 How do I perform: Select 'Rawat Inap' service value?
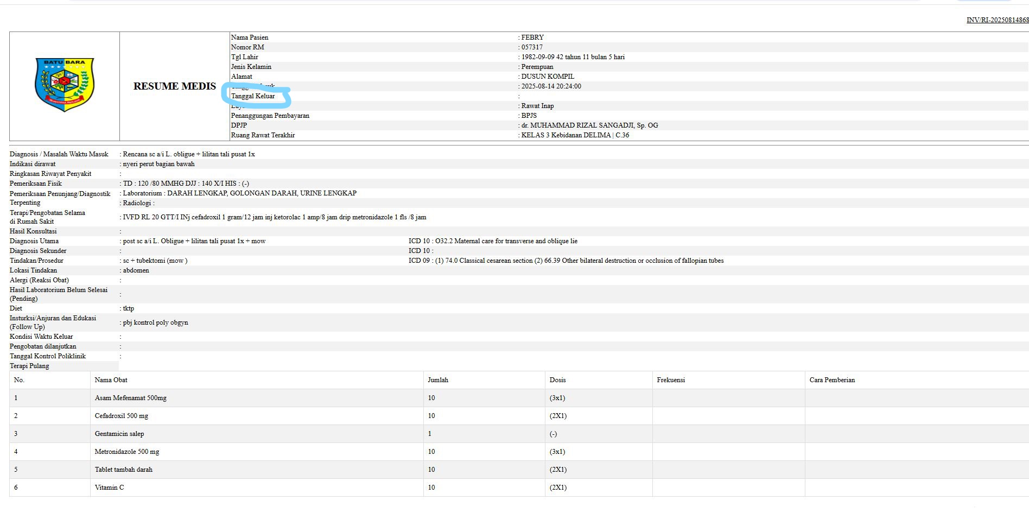538,106
